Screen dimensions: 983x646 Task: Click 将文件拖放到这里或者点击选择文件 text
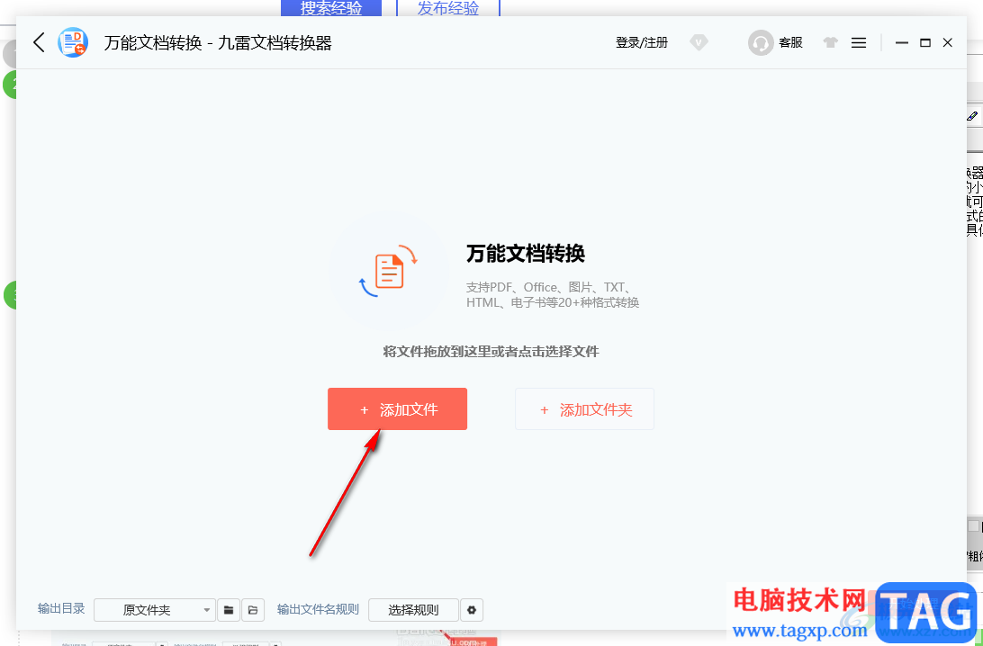[x=491, y=352]
